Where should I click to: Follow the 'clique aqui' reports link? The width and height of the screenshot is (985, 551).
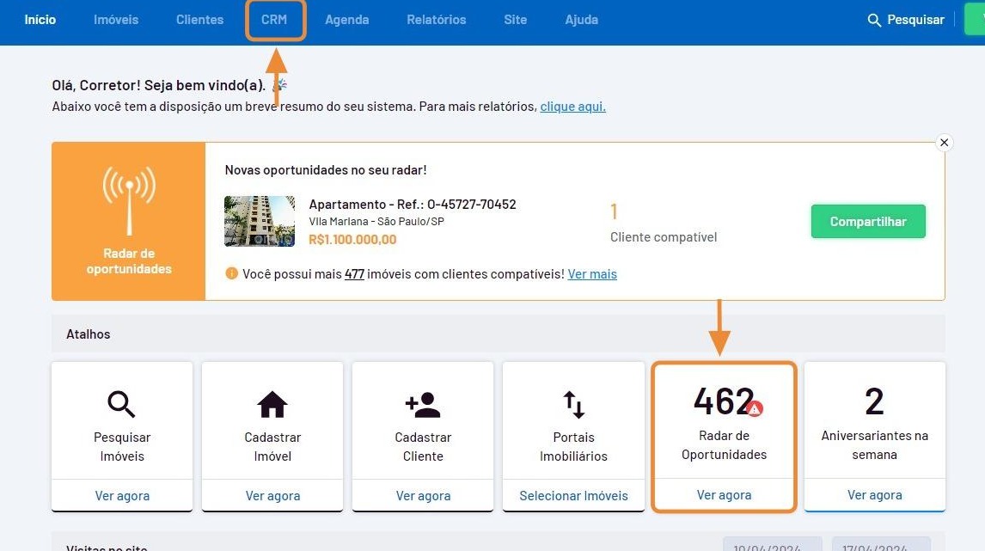[x=572, y=107]
